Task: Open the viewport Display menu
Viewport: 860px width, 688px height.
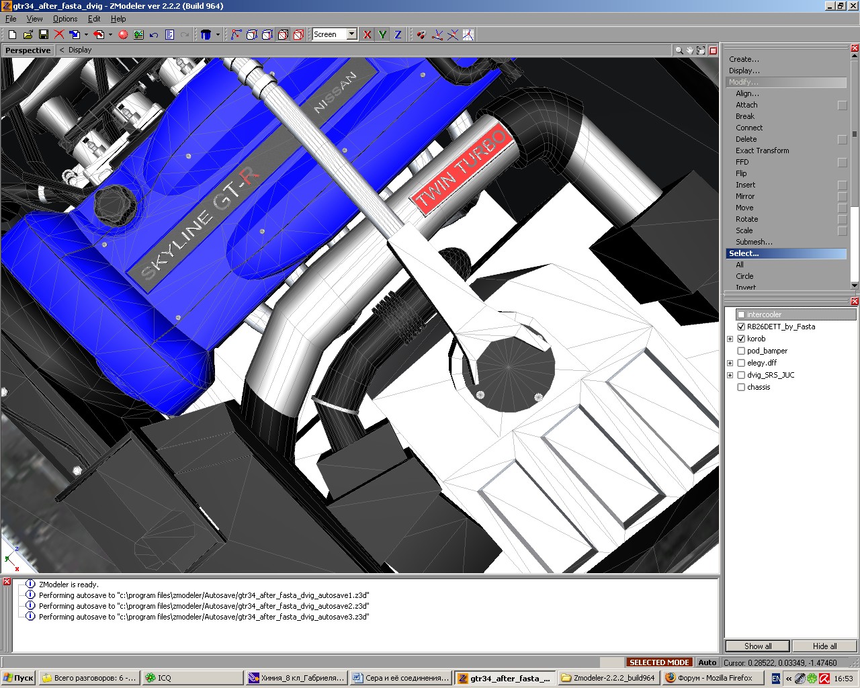Action: click(80, 50)
